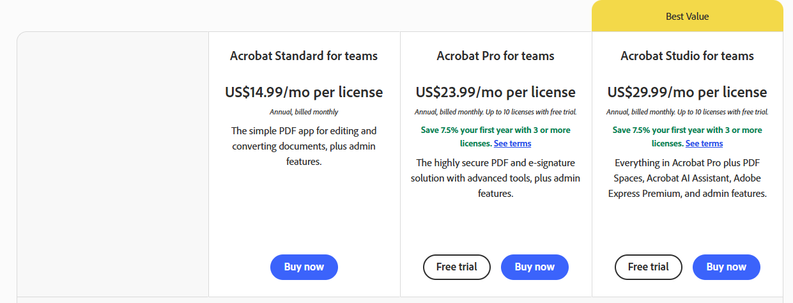Image resolution: width=793 pixels, height=303 pixels.
Task: Click the yellow Best Value banner
Action: [688, 16]
